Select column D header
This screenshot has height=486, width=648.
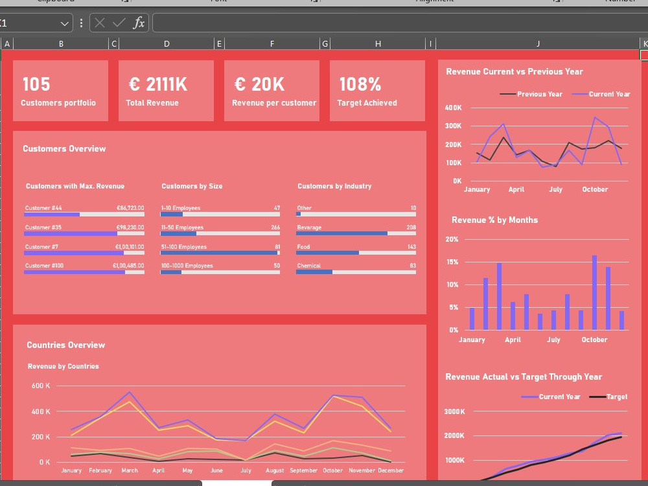(167, 43)
